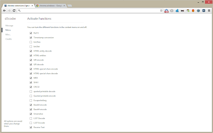Screen dimensions: 213x133
Task: Go to the Credits sidebar item
Action: point(9,39)
